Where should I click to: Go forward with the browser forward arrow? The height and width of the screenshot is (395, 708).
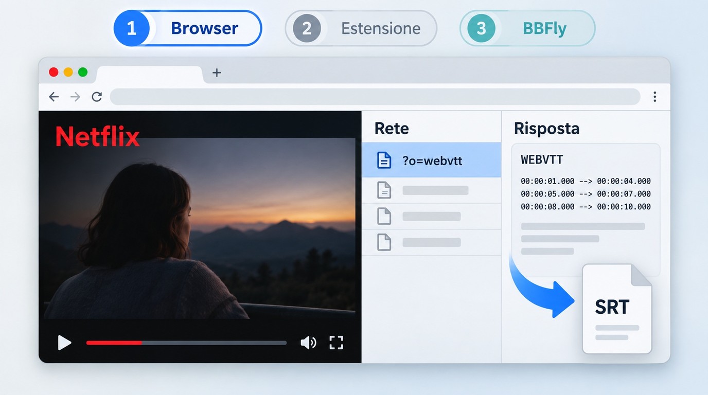point(75,97)
